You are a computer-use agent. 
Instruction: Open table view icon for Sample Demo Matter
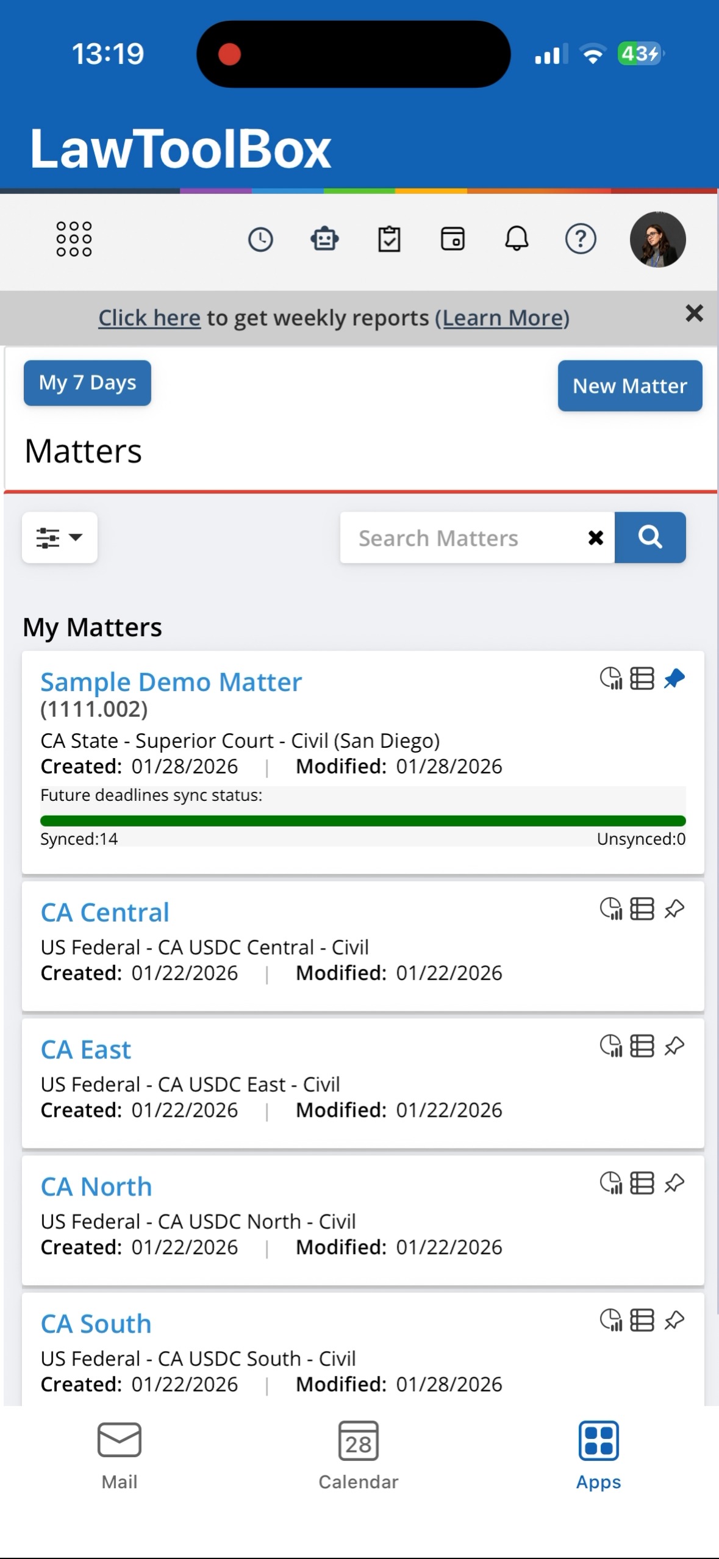tap(642, 678)
